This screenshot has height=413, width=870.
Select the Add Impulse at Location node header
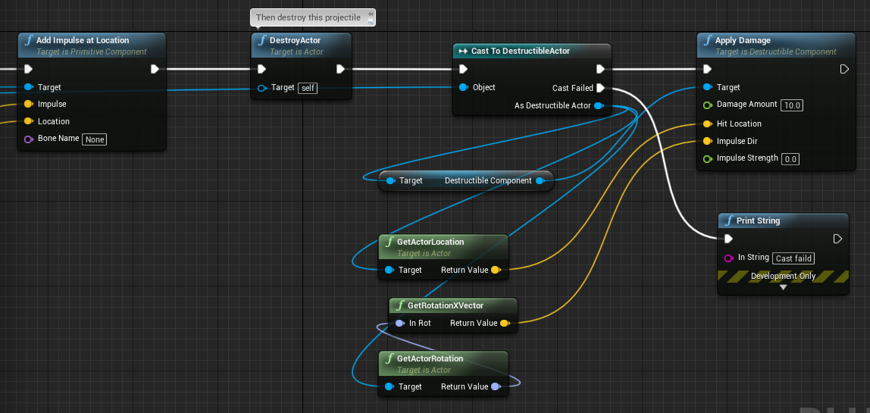pyautogui.click(x=92, y=45)
